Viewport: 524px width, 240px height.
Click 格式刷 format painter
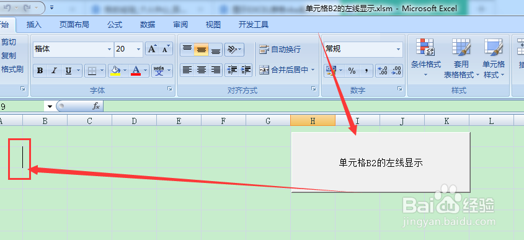click(x=12, y=69)
